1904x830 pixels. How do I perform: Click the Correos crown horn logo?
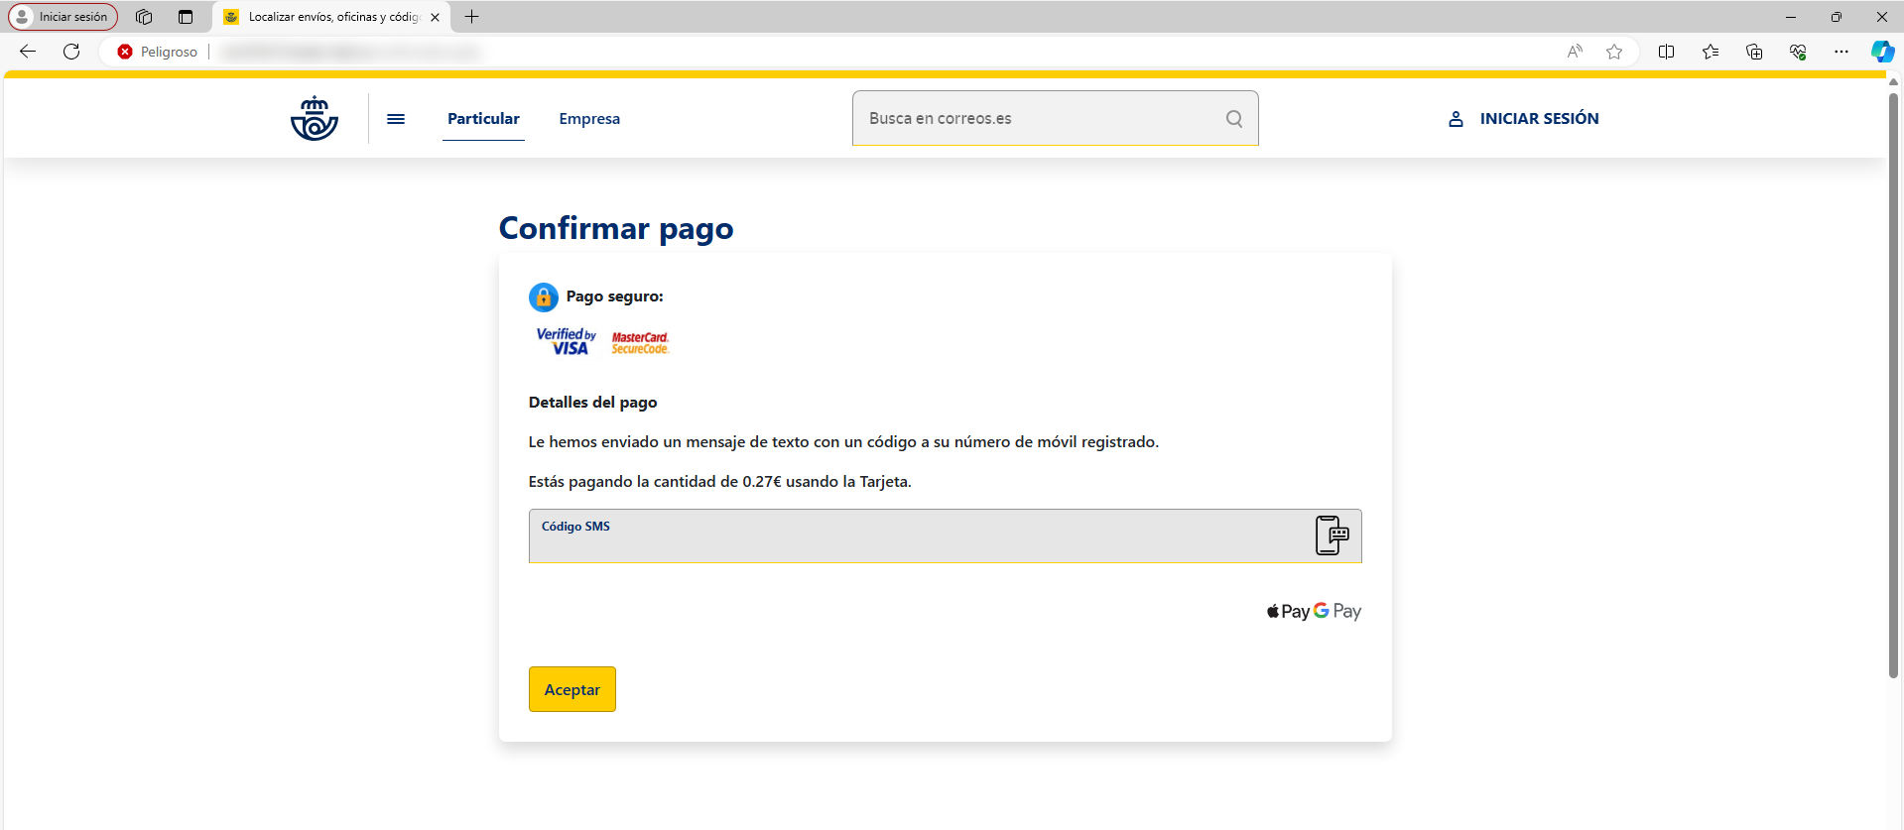pos(315,118)
